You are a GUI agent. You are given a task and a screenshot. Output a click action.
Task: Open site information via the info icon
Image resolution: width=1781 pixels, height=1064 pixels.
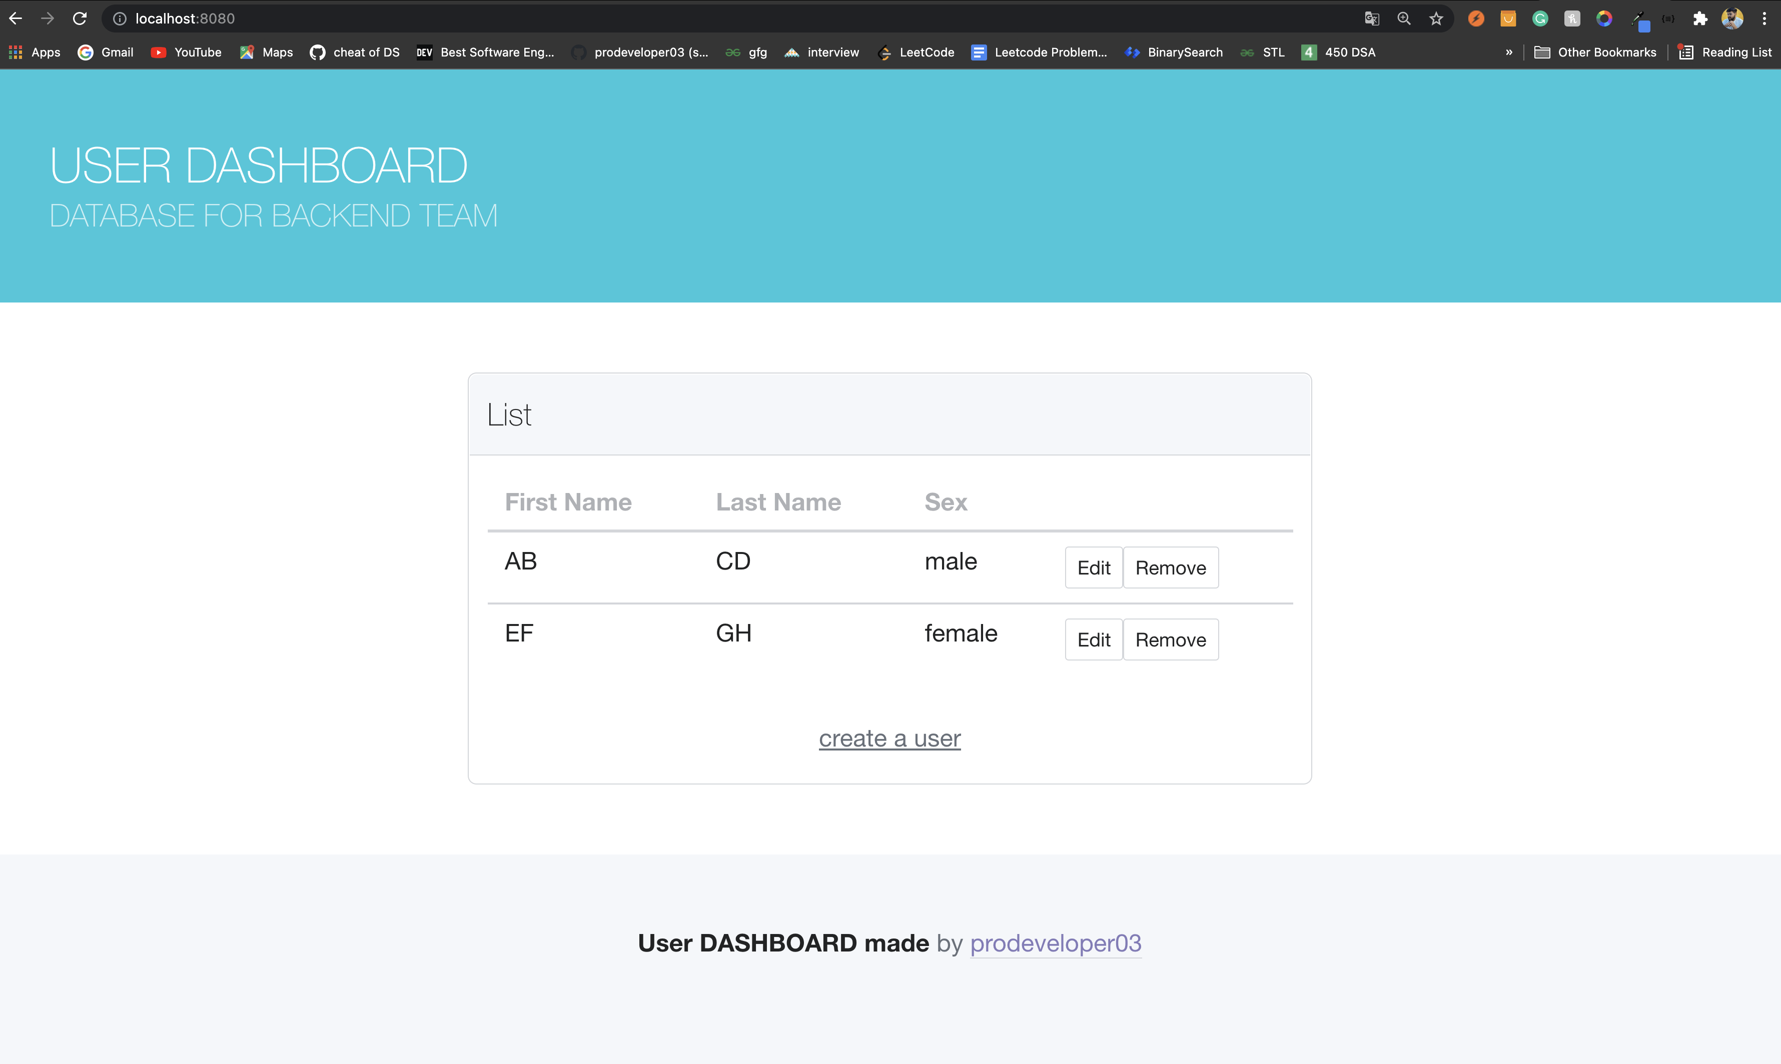[x=119, y=18]
